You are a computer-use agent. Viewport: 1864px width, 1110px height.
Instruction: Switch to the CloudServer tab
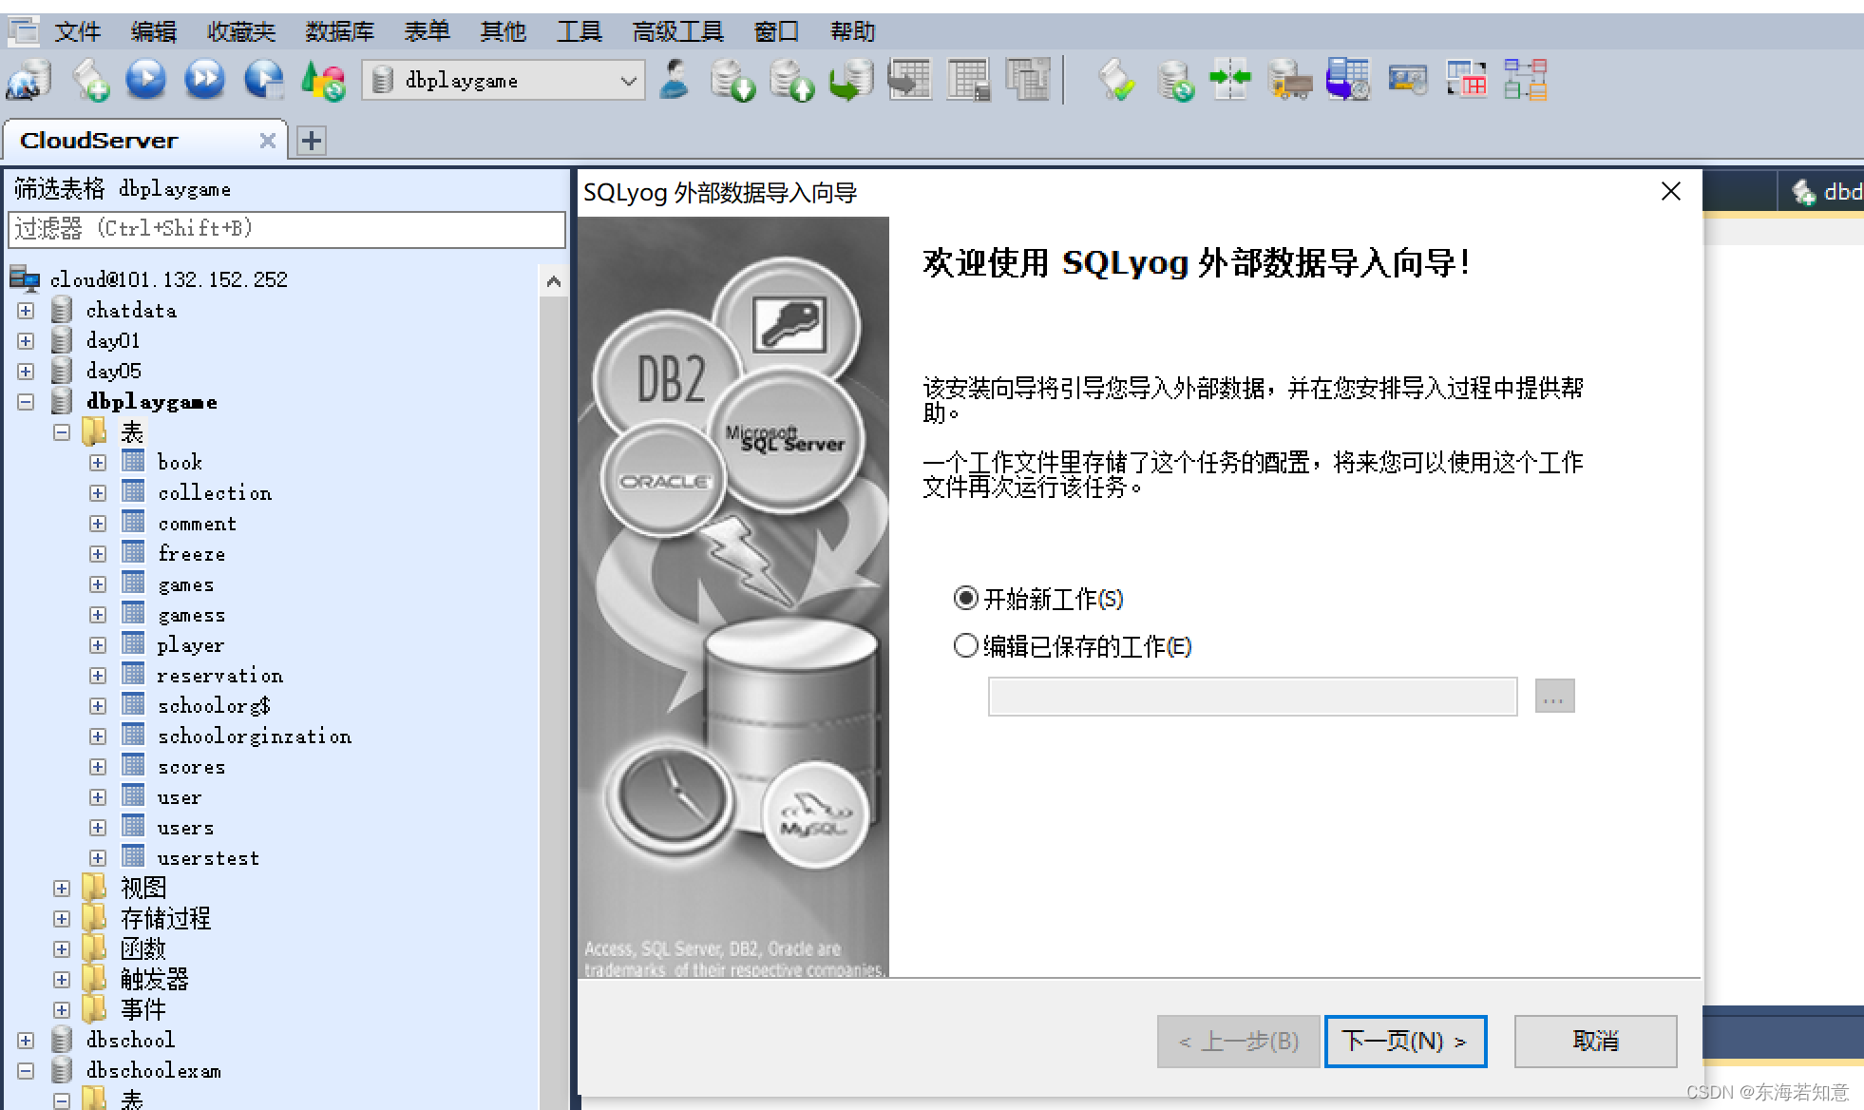pyautogui.click(x=99, y=141)
